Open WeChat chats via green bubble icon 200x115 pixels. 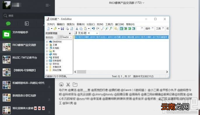8,23
